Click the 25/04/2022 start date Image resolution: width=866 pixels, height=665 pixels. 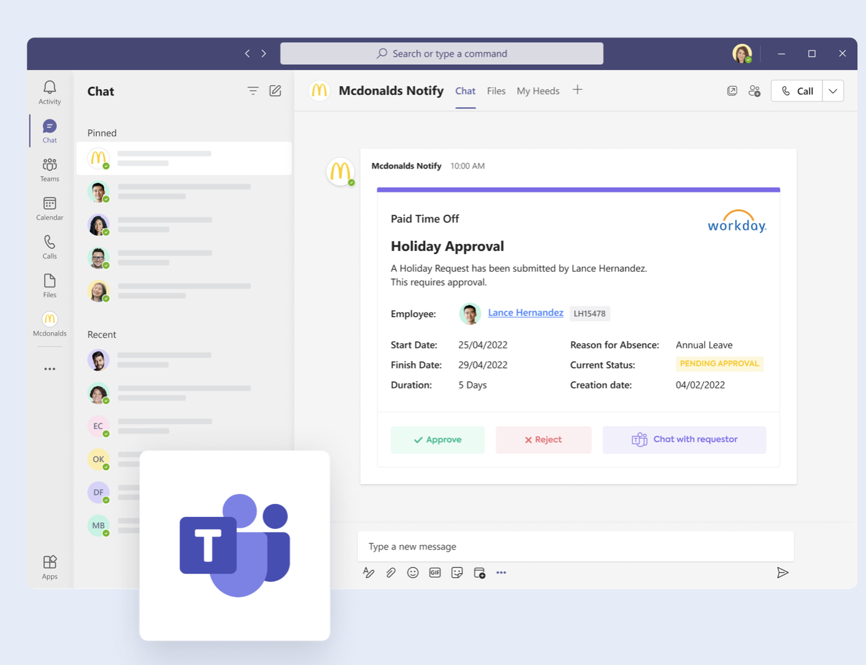[x=483, y=345]
